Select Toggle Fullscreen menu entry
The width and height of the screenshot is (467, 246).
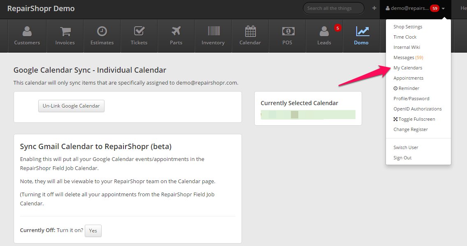414,119
